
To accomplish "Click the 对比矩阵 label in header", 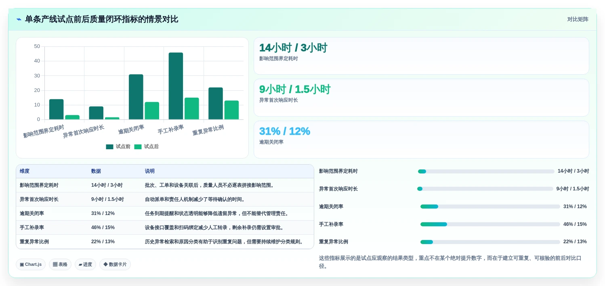I will pyautogui.click(x=578, y=19).
